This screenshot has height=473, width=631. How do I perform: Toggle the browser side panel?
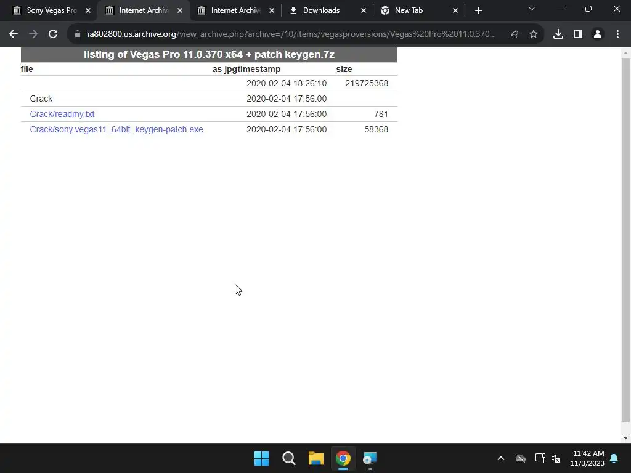(x=578, y=34)
